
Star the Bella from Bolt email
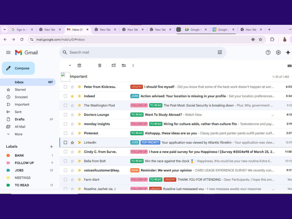(x=72, y=161)
